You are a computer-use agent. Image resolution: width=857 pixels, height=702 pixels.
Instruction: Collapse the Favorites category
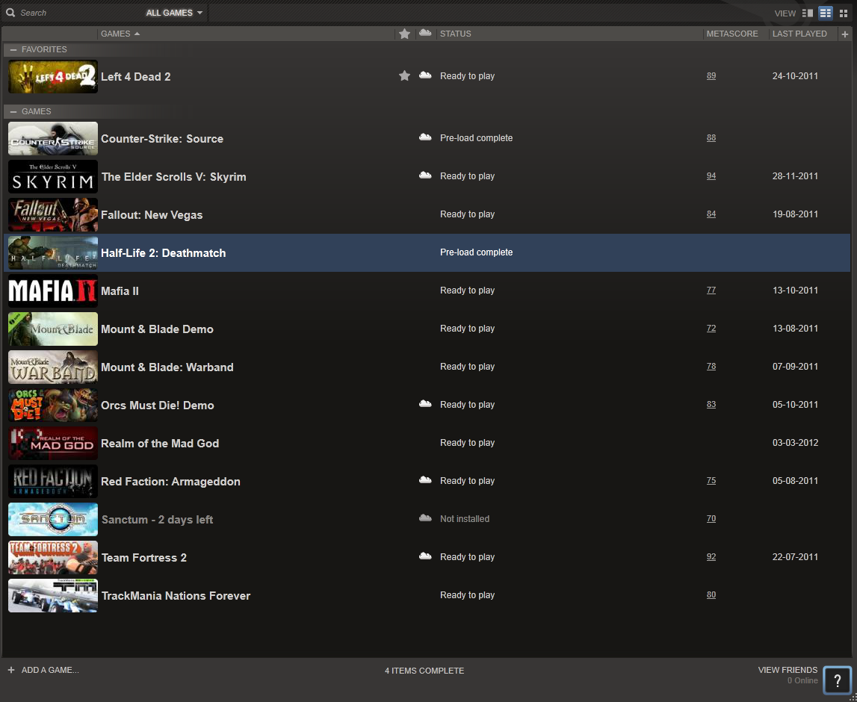[x=13, y=50]
